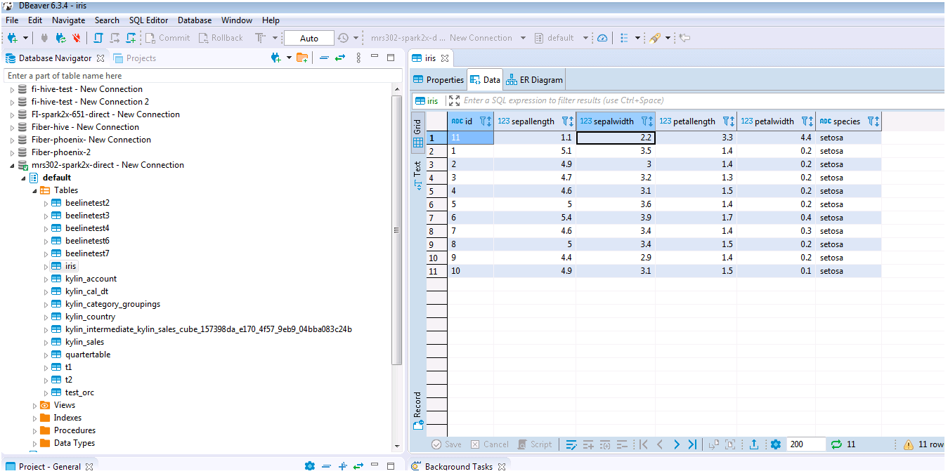Expand the kylin_sales table node
The image size is (948, 476).
point(46,343)
